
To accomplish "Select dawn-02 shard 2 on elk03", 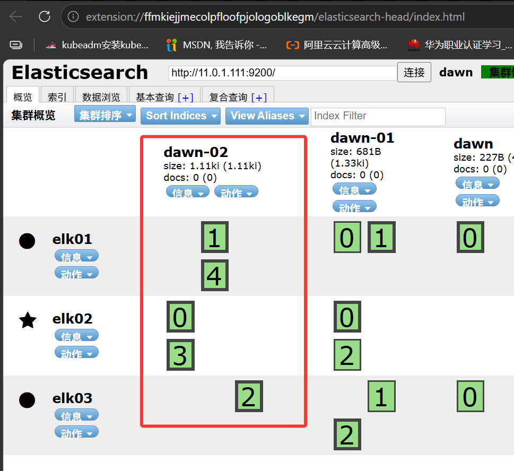I will [x=249, y=396].
